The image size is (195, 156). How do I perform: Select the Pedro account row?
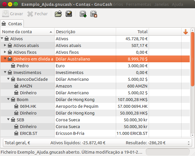[95, 66]
